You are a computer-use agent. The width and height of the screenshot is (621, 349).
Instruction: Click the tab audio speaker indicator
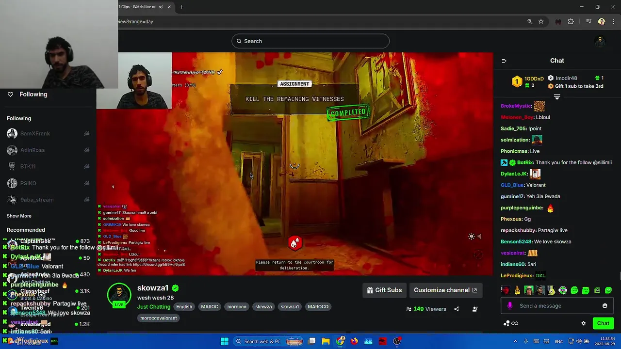tap(161, 7)
